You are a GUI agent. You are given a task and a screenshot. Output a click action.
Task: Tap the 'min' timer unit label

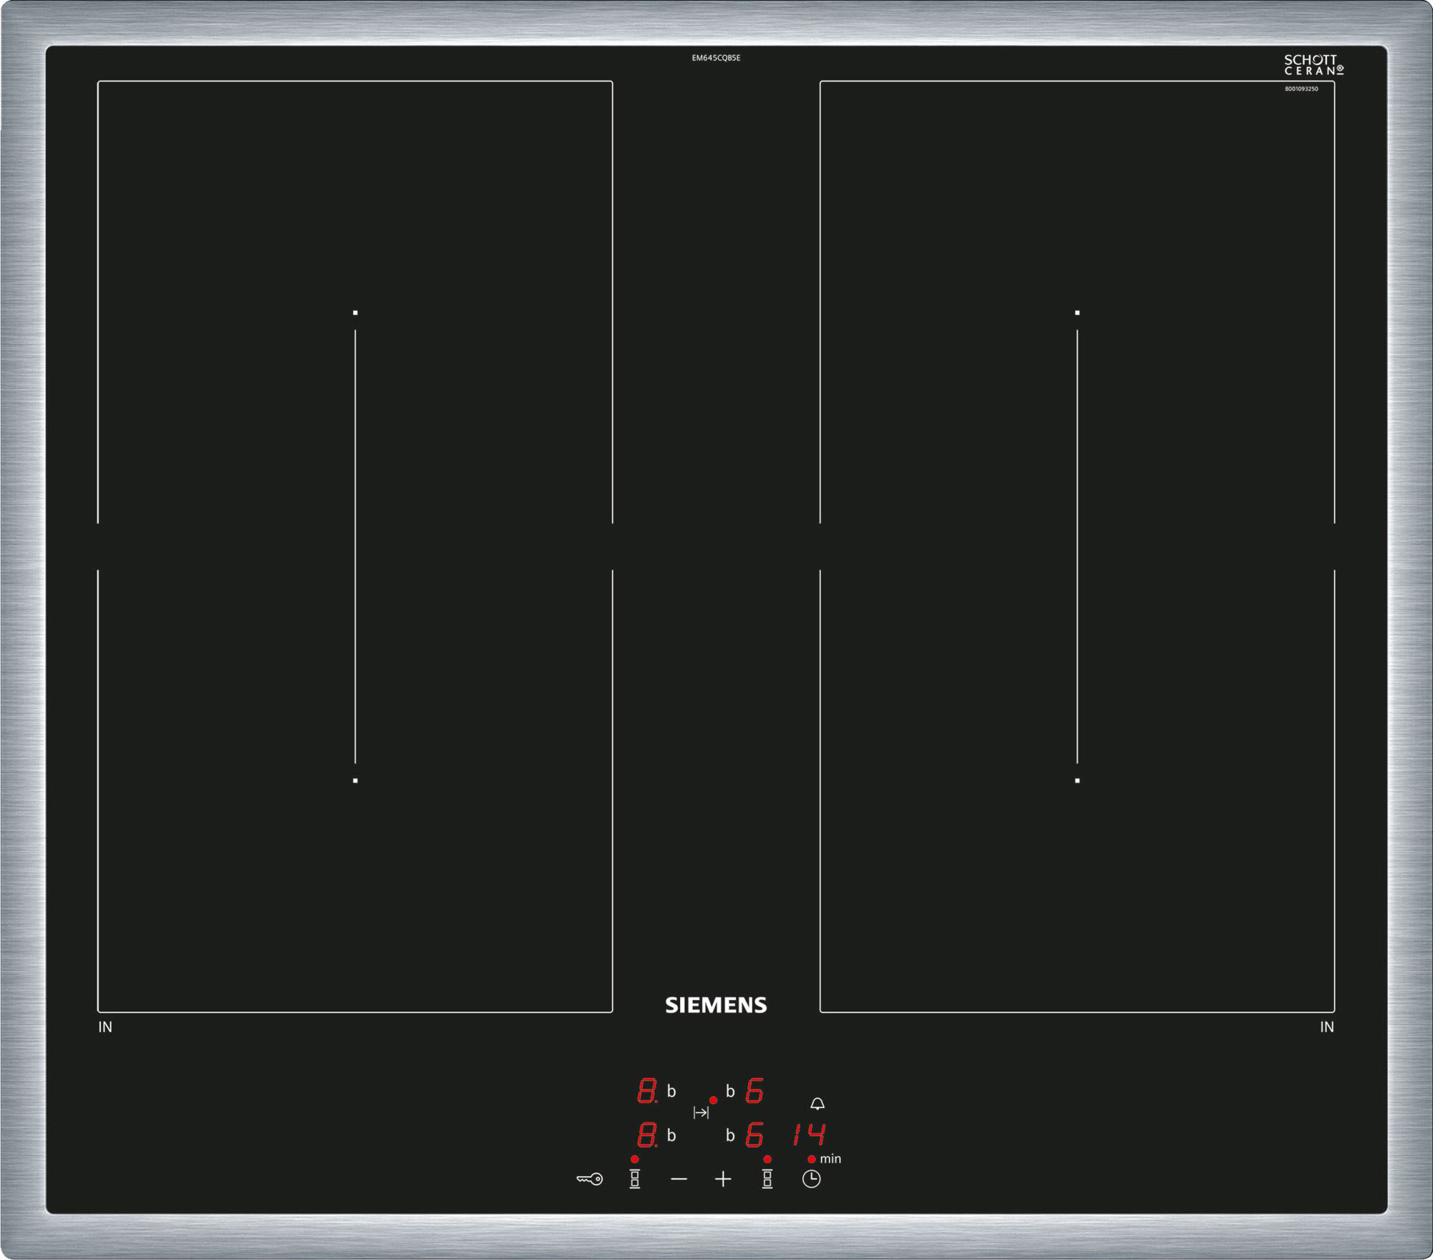click(830, 1159)
